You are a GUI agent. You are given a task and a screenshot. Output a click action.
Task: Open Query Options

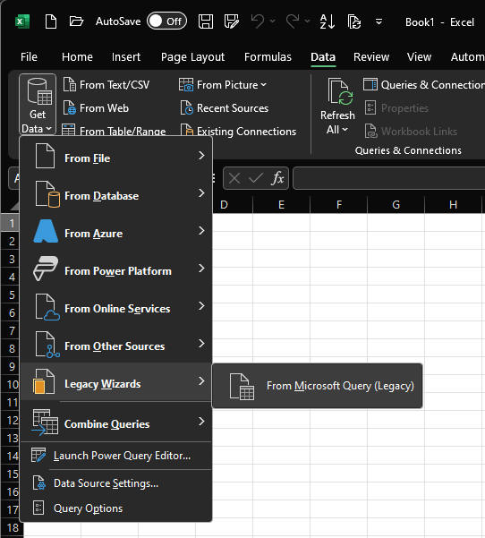(x=116, y=508)
